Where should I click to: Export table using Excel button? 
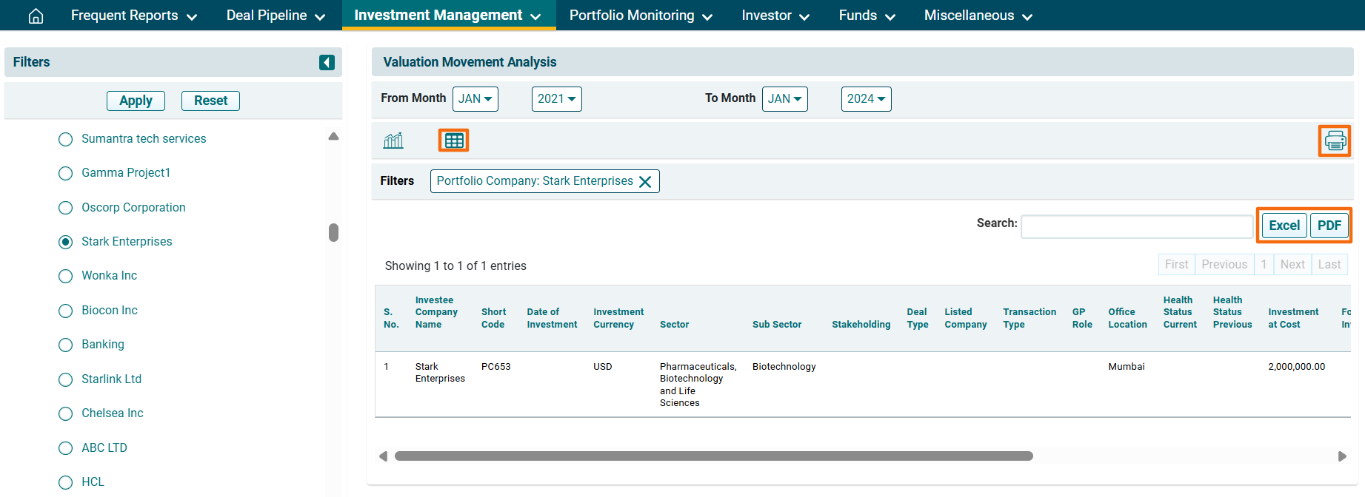click(1284, 226)
